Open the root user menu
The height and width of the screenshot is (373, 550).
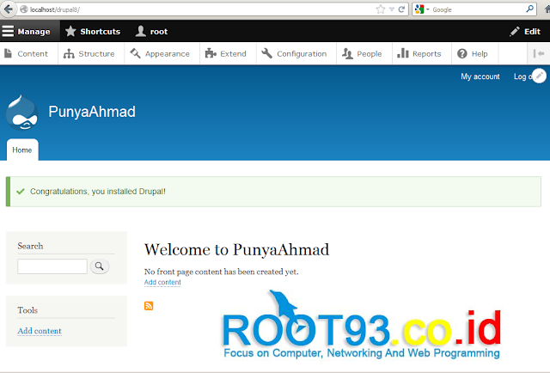click(151, 31)
